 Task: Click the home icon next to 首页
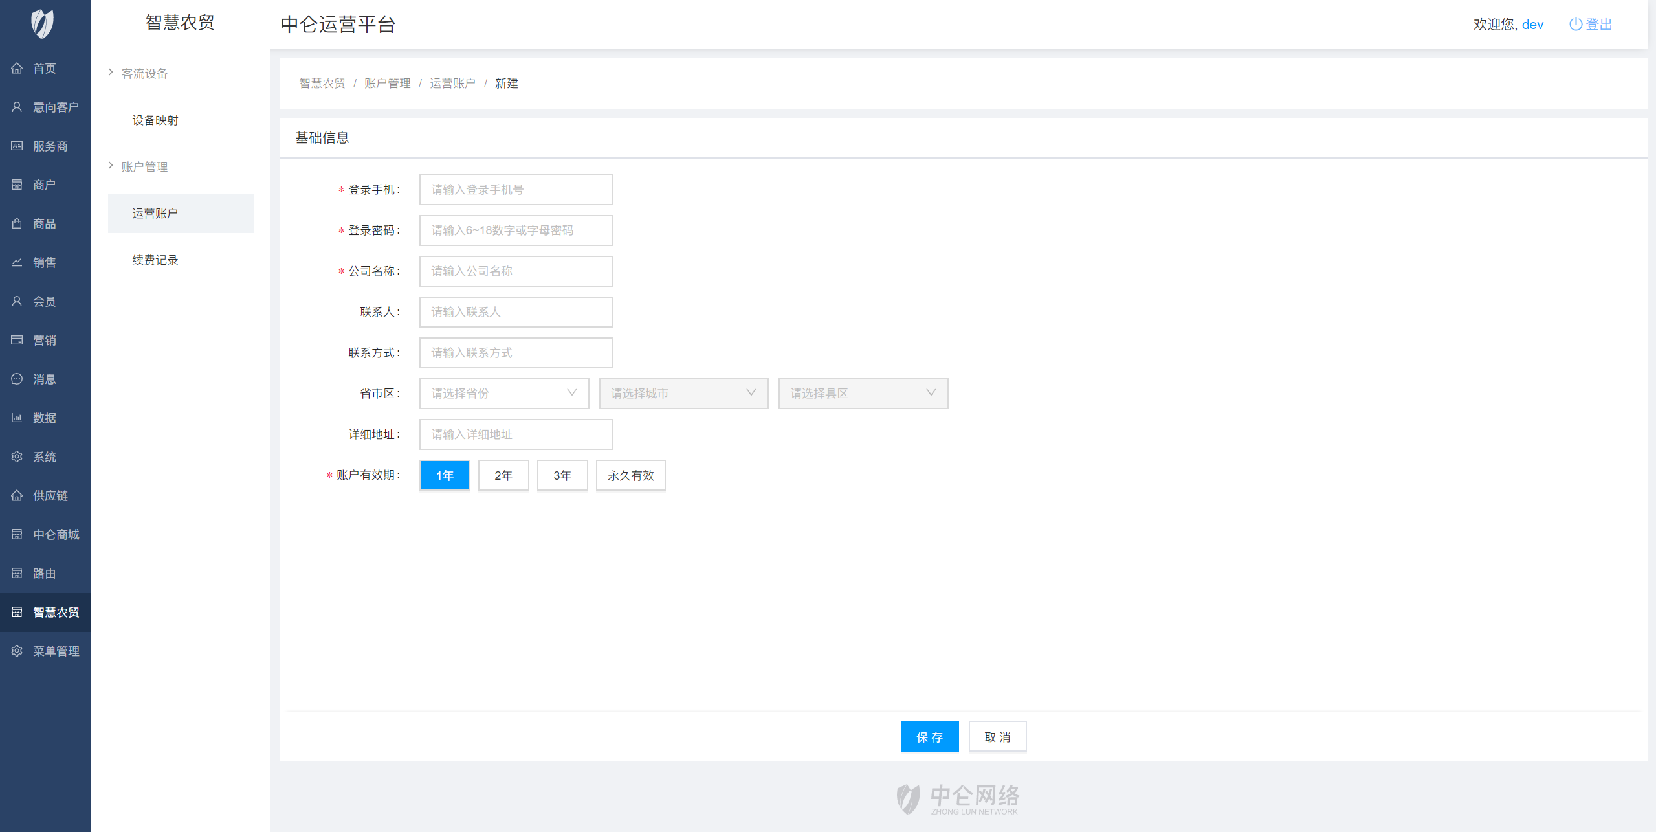pos(17,68)
